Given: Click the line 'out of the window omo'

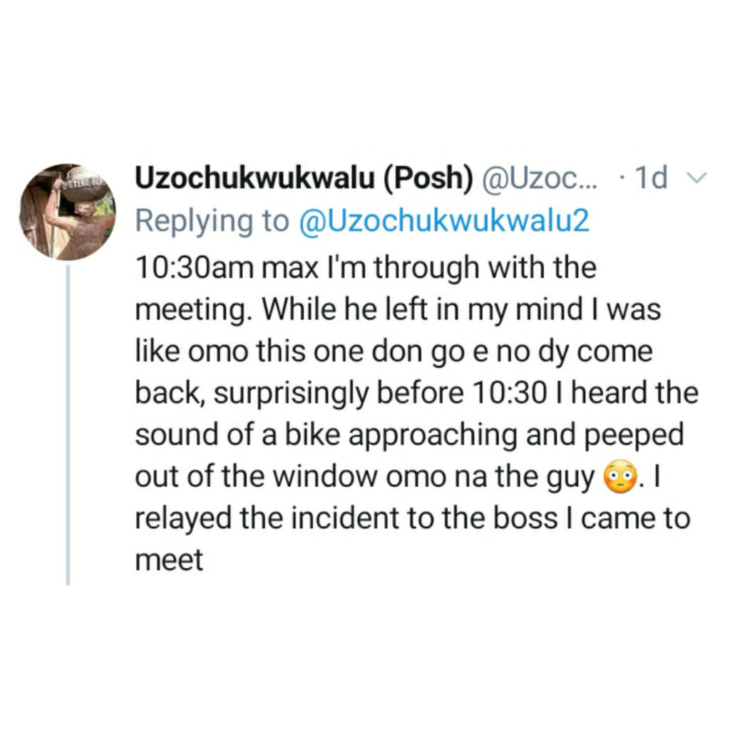Looking at the screenshot, I should [364, 476].
